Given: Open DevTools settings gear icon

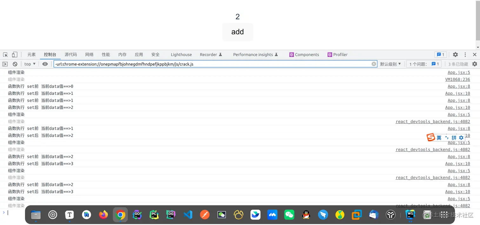Looking at the screenshot, I should tap(455, 55).
